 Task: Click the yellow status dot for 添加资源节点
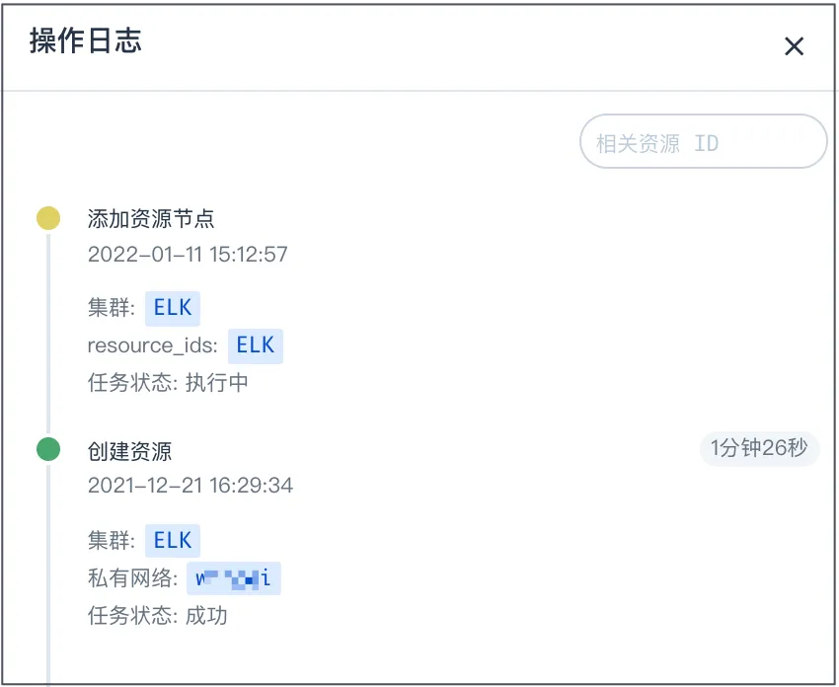tap(48, 218)
